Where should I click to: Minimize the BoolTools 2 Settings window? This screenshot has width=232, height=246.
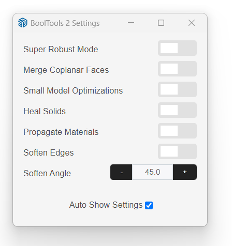point(131,23)
